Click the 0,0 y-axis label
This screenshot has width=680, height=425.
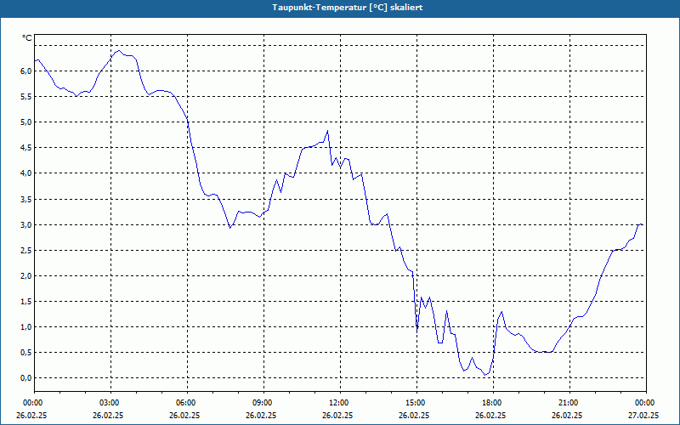[26, 378]
